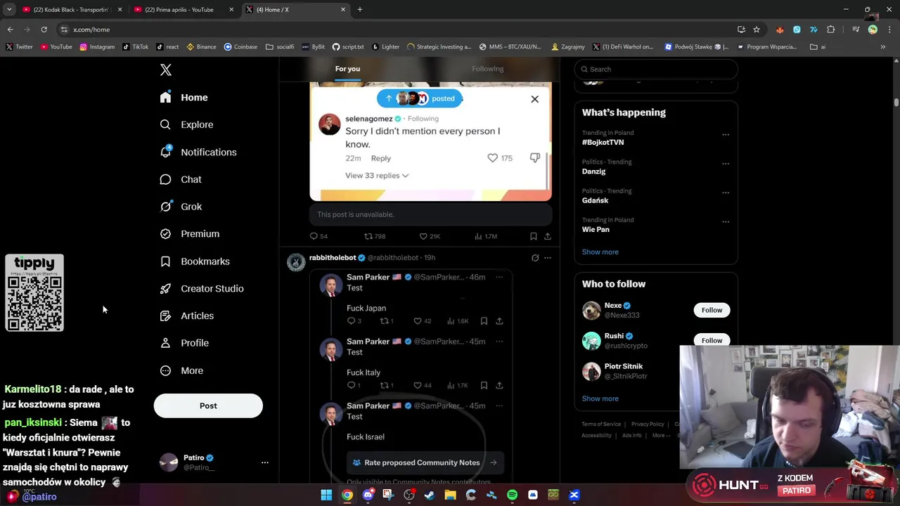The image size is (900, 506).
Task: Click the Bookmarks sidebar icon
Action: 165,261
